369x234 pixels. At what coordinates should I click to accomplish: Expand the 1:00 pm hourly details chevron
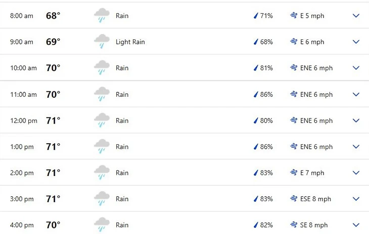(356, 147)
